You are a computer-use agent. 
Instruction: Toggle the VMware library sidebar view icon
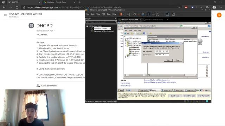[149, 14]
